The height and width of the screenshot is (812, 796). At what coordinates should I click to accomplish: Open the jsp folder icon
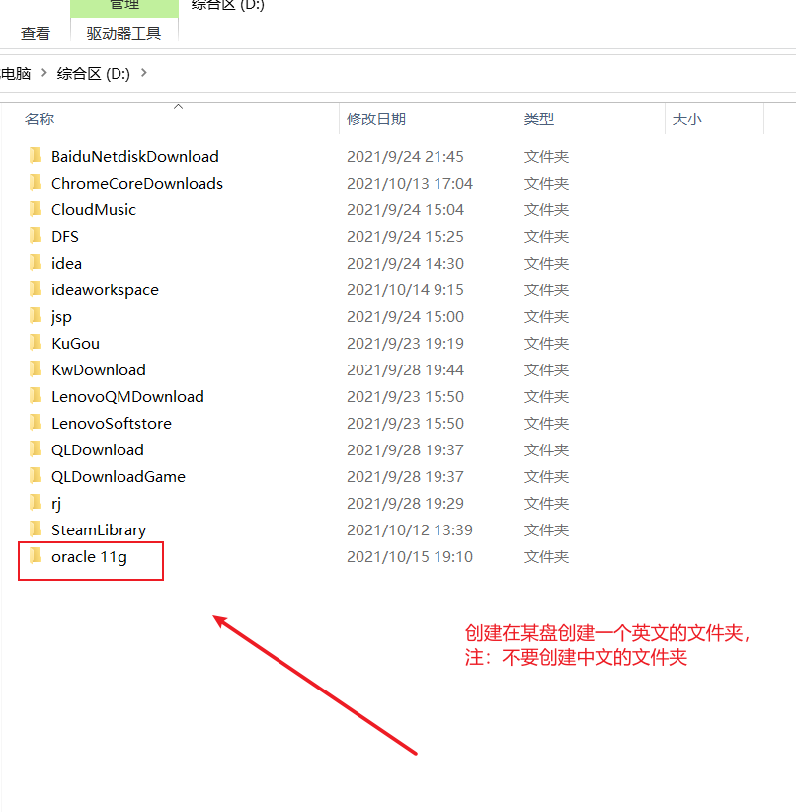(37, 316)
